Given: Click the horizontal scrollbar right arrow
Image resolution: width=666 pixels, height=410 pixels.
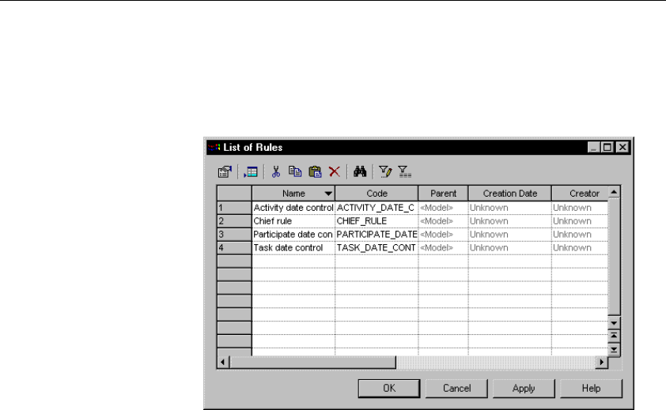Looking at the screenshot, I should (601, 363).
